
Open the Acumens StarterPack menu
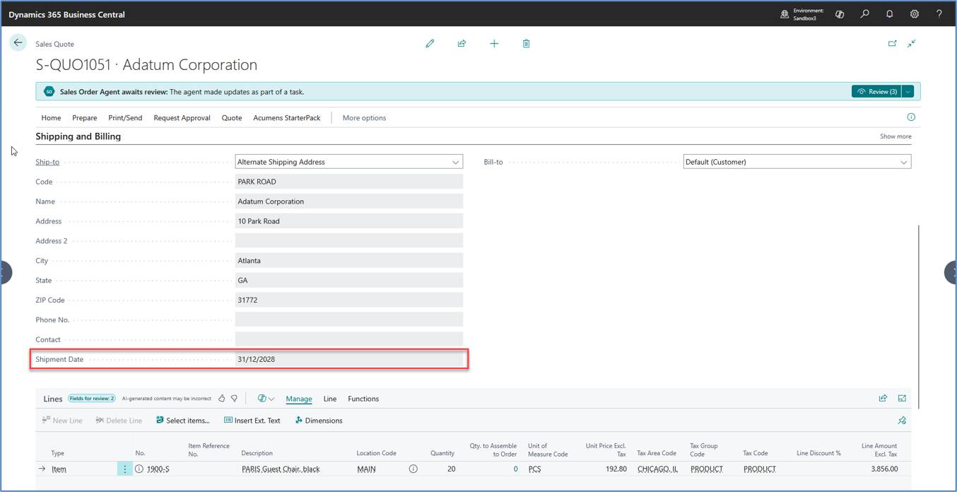tap(287, 118)
